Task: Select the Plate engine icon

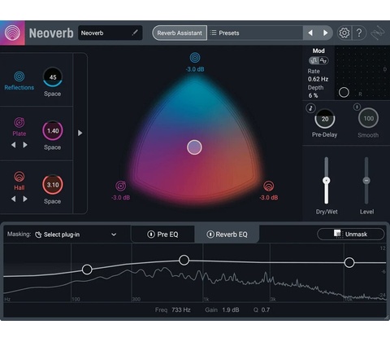Action: (19, 122)
